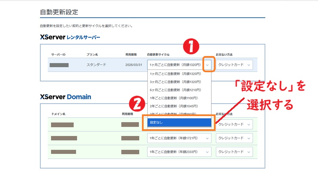The height and width of the screenshot is (191, 318).
Task: Select 設定なし in the open dropdown list
Action: (x=179, y=122)
